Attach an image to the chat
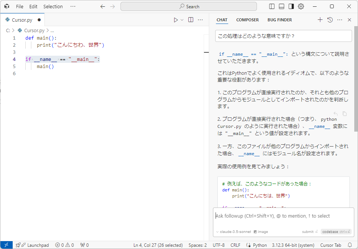Viewport: 358px width, 249px height. (x=261, y=232)
